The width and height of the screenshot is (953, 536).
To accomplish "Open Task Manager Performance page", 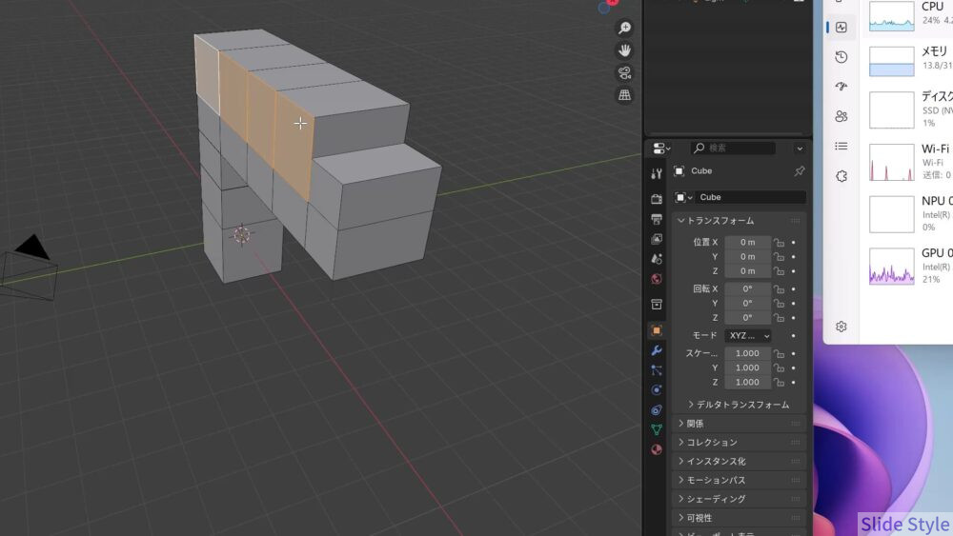I will point(841,28).
